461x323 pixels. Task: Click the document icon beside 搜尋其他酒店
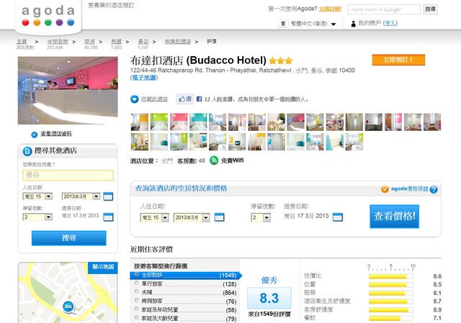[27, 151]
